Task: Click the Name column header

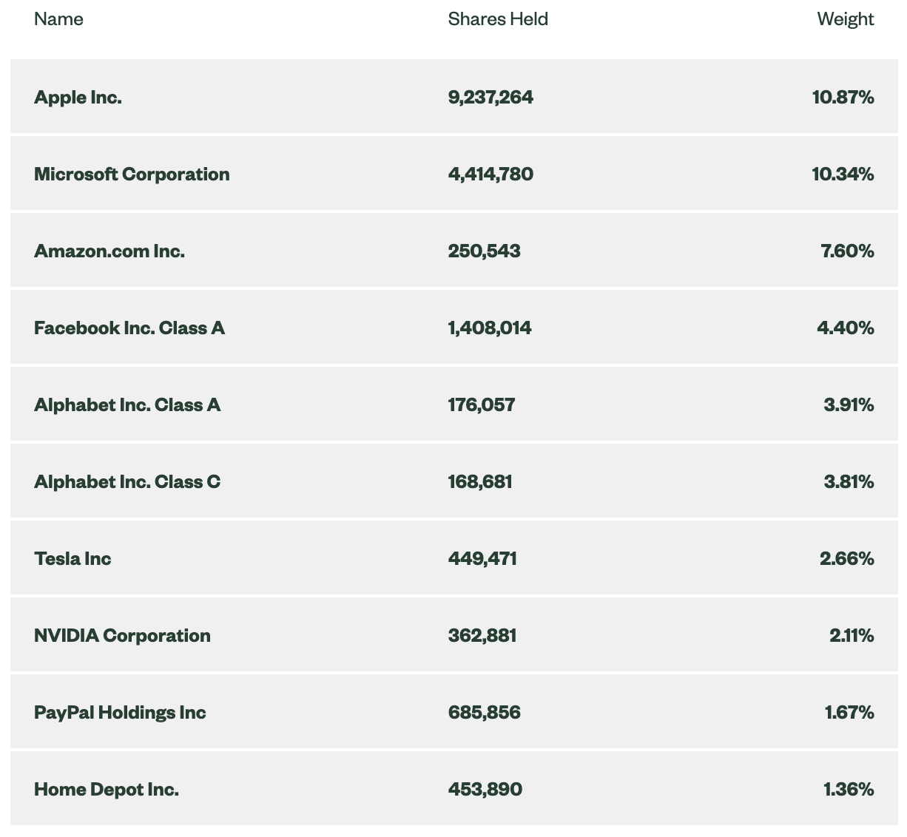Action: point(58,19)
